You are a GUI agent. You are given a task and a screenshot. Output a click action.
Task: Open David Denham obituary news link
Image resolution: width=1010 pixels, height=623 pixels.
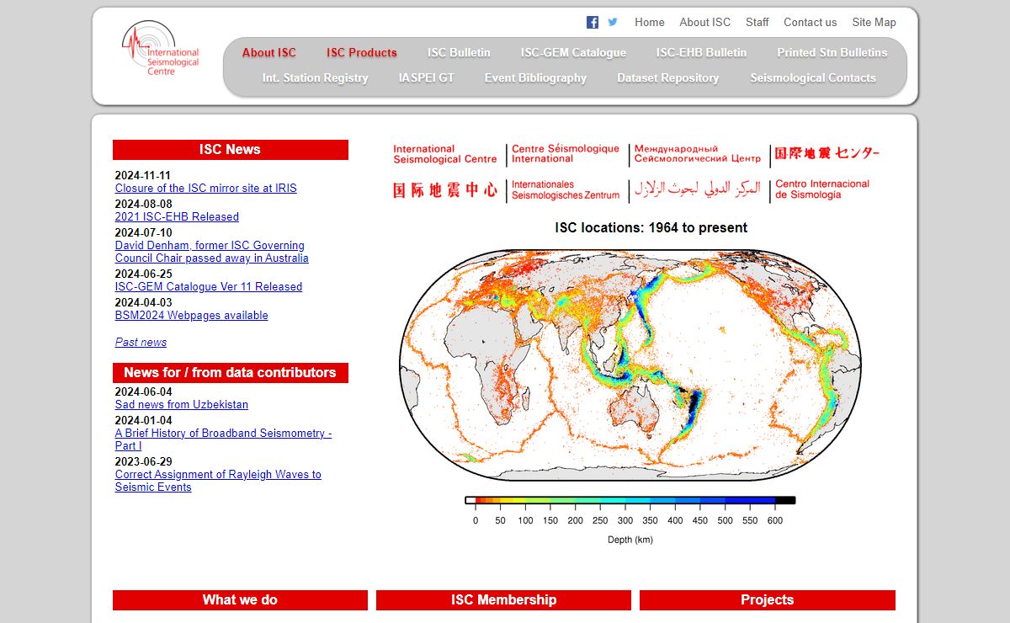212,252
